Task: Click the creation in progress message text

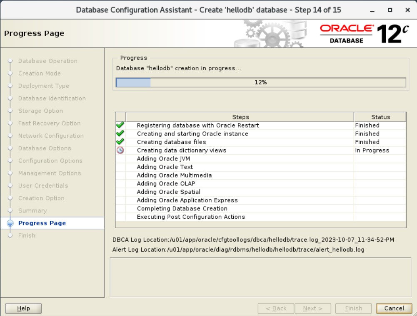Action: pyautogui.click(x=178, y=68)
